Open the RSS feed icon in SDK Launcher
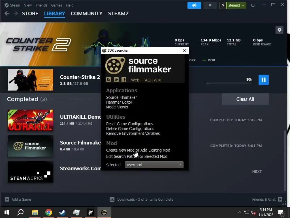The image size is (290, 218). click(108, 80)
